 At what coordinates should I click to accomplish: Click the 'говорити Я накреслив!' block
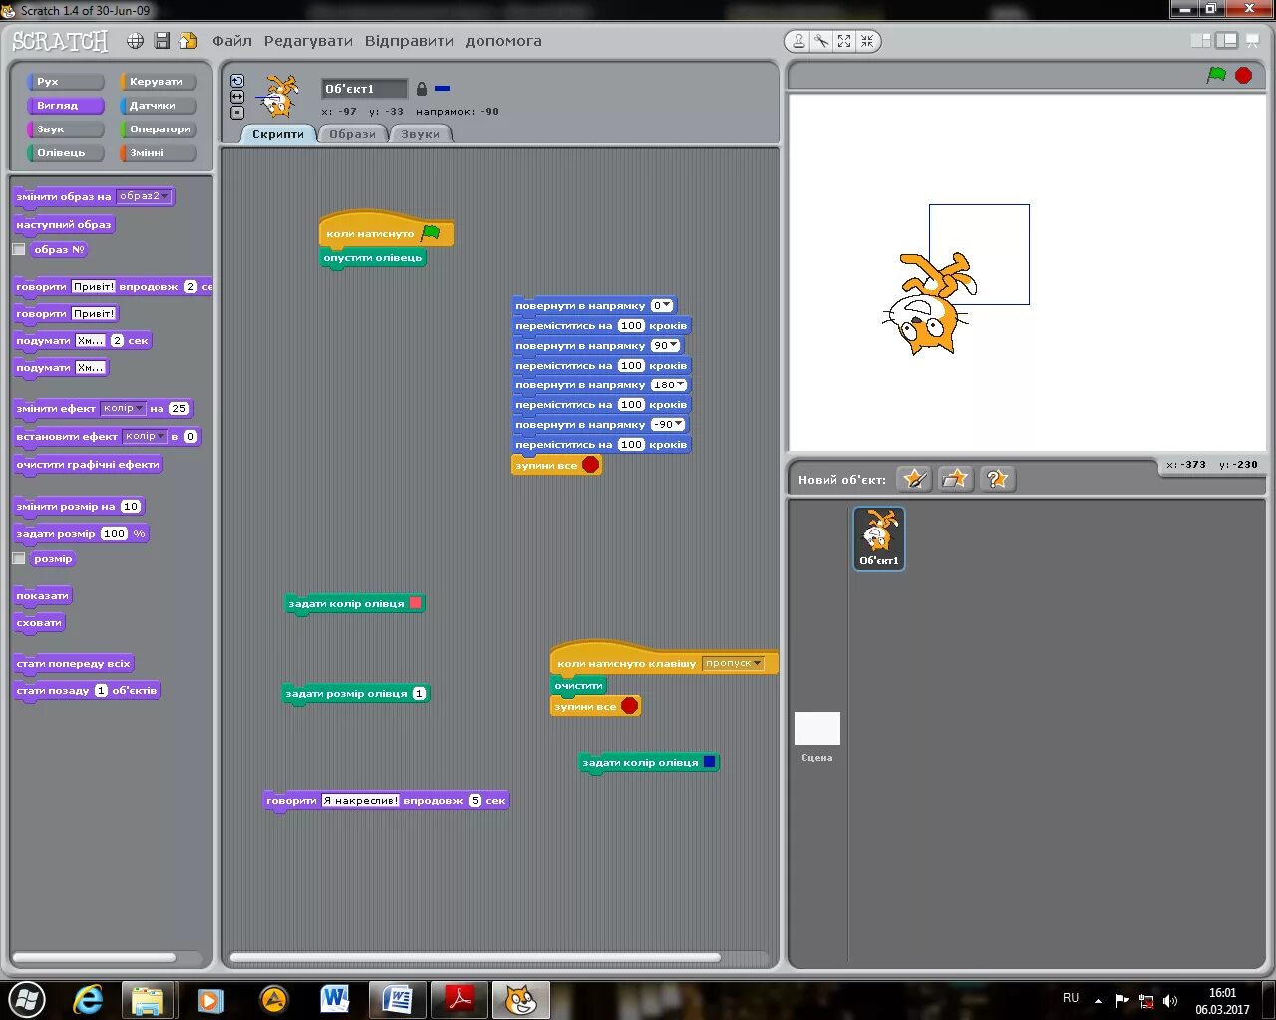point(387,800)
